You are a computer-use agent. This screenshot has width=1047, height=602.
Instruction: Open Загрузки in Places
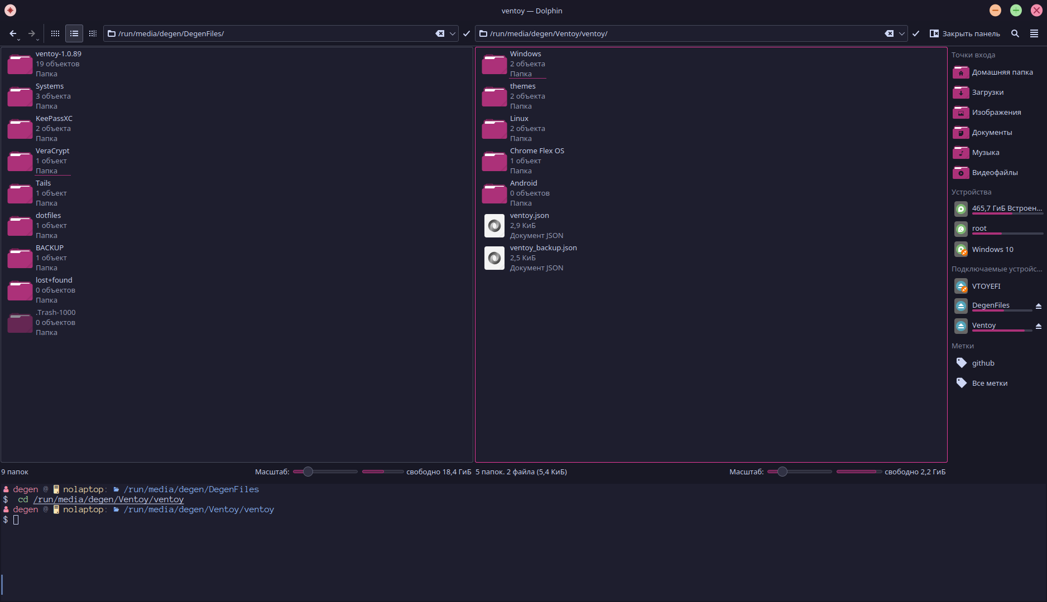click(x=997, y=93)
